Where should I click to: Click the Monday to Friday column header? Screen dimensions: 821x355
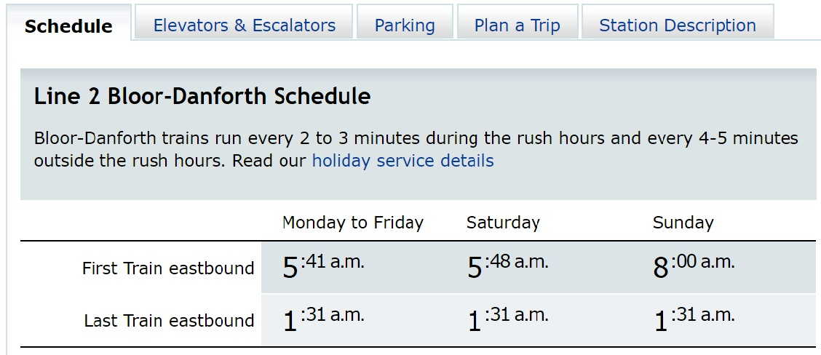(x=353, y=223)
